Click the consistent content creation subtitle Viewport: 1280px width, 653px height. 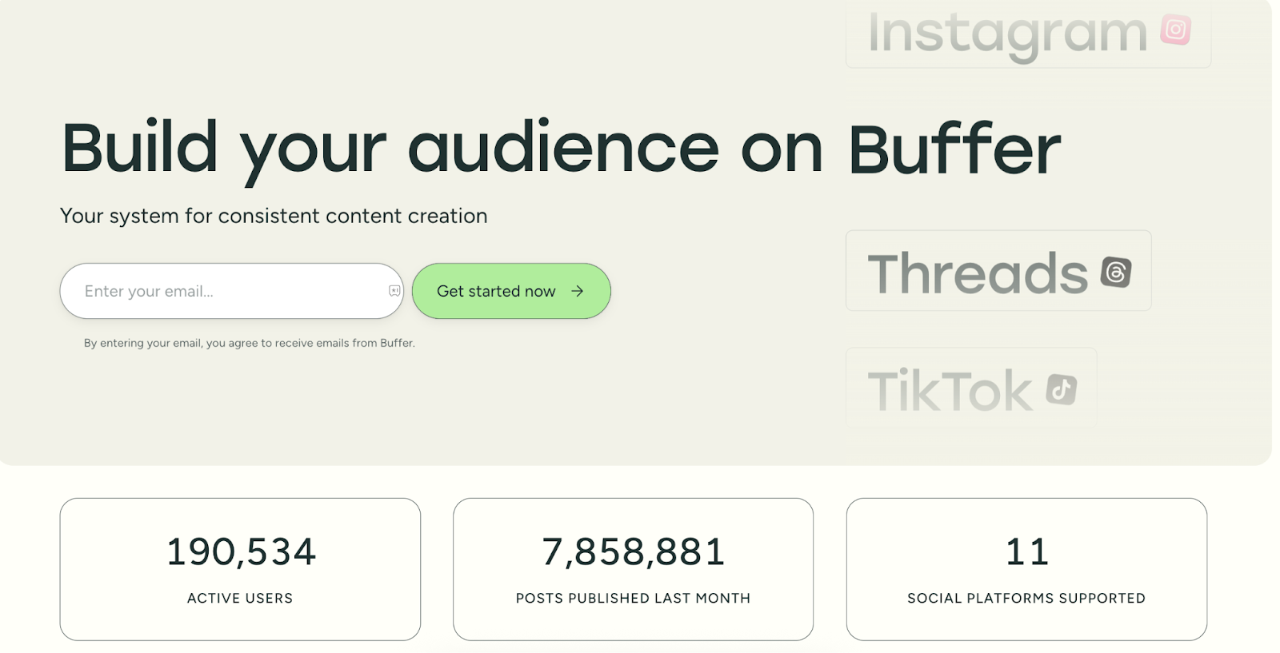pos(274,216)
